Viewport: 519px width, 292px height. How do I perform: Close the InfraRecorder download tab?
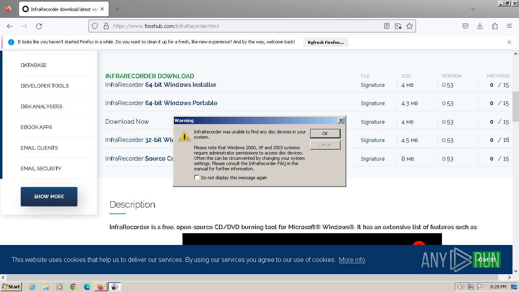point(102,9)
